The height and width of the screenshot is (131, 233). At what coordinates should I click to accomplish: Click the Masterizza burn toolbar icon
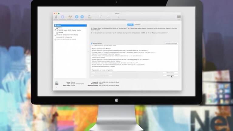(70, 17)
